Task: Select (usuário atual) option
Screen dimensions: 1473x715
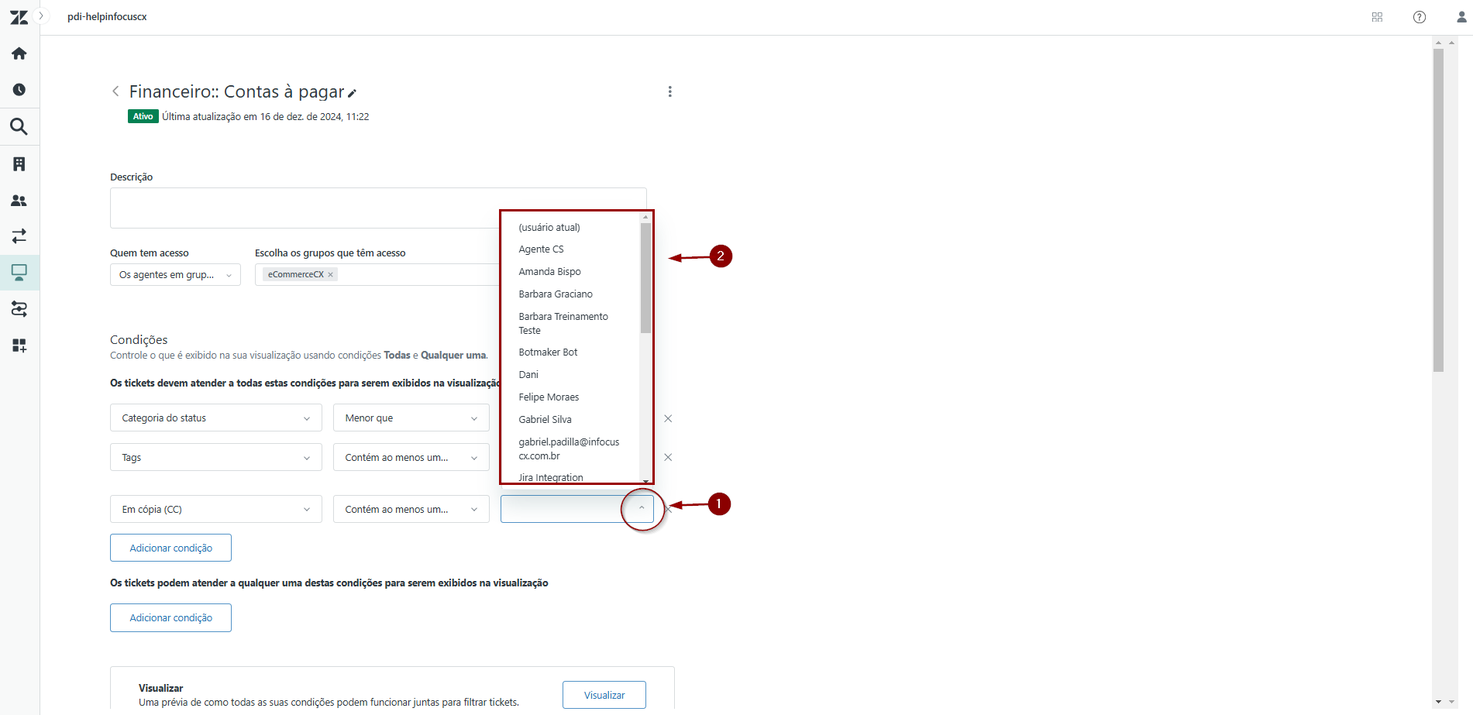Action: click(x=549, y=227)
